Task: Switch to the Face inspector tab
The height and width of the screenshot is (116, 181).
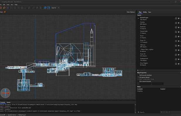Action: (x=150, y=12)
